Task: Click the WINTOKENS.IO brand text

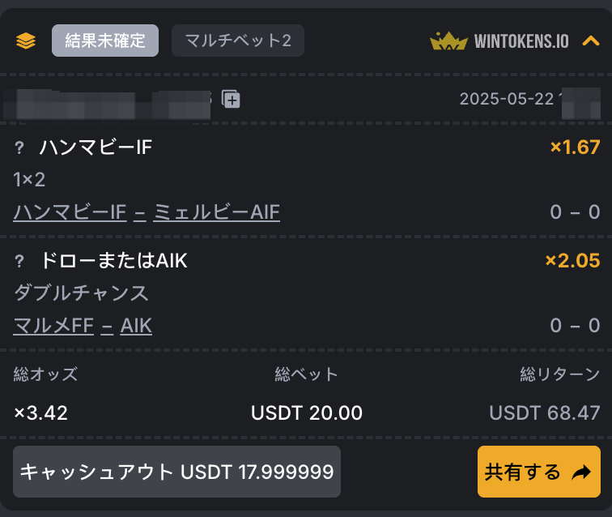Action: coord(521,41)
